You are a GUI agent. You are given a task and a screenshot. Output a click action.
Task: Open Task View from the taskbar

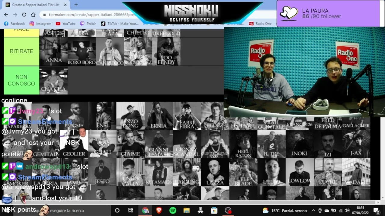[x=131, y=210]
